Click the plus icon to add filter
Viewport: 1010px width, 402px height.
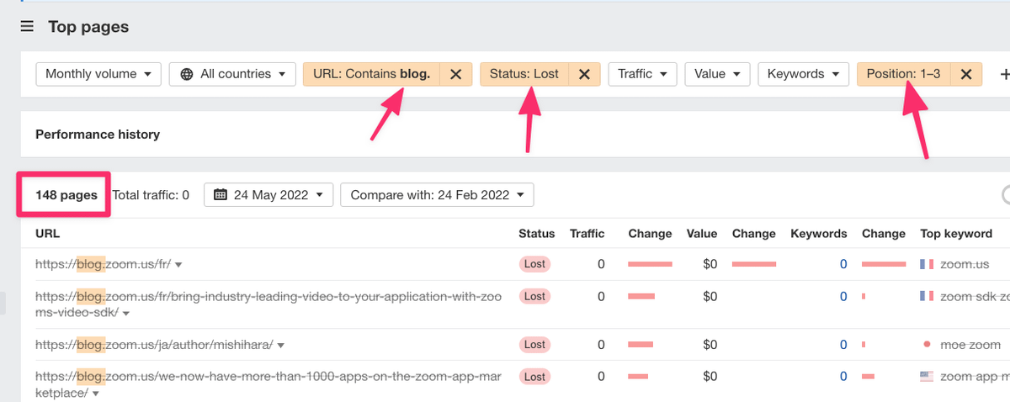pos(1003,74)
